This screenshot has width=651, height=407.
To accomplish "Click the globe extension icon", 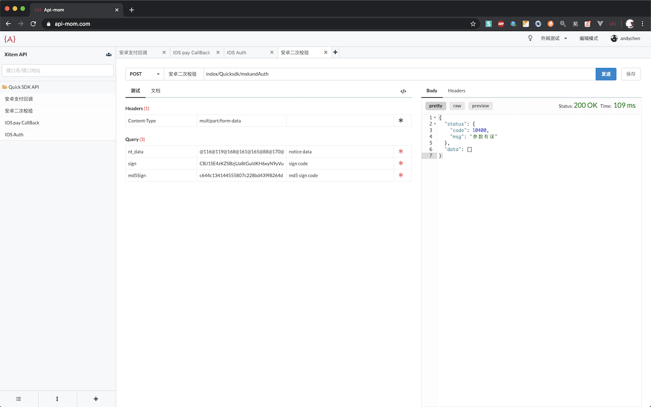I will (x=513, y=24).
